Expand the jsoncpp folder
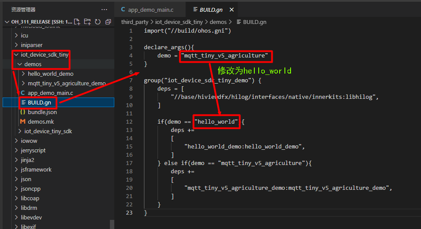Image resolution: width=421 pixels, height=229 pixels. click(17, 189)
